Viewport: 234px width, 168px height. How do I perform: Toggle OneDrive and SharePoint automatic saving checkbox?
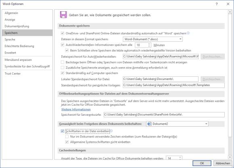click(63, 33)
